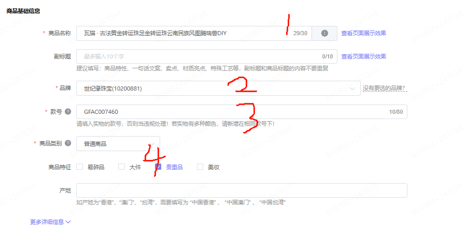Screen dimensions: 467x237
Task: Uncheck the 贵重品 checkbox
Action: point(159,167)
